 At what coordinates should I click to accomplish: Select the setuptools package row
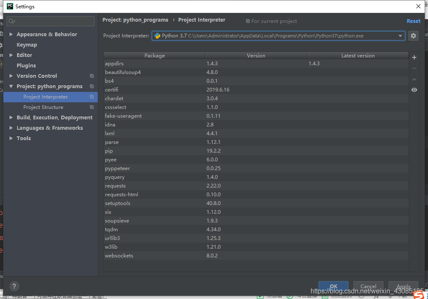256,203
